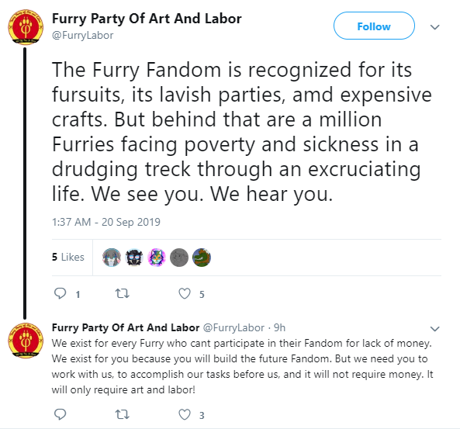Image resolution: width=460 pixels, height=429 pixels.
Task: Open the top Furry Party profile avatar
Action: pos(26,27)
